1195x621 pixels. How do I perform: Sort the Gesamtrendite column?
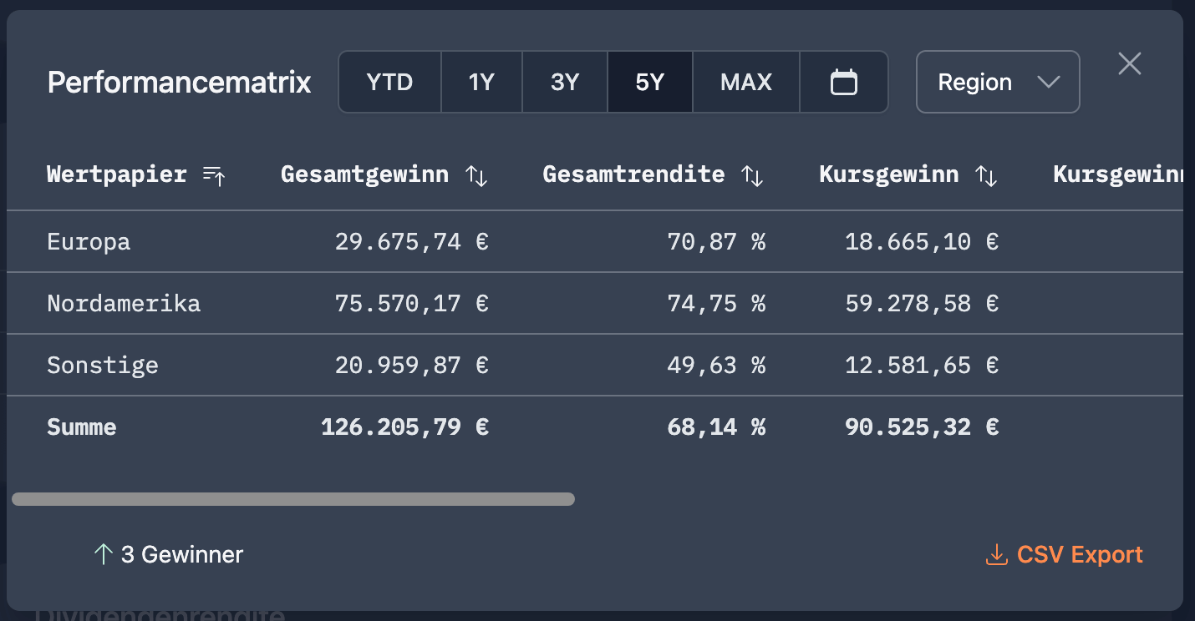[x=754, y=175]
